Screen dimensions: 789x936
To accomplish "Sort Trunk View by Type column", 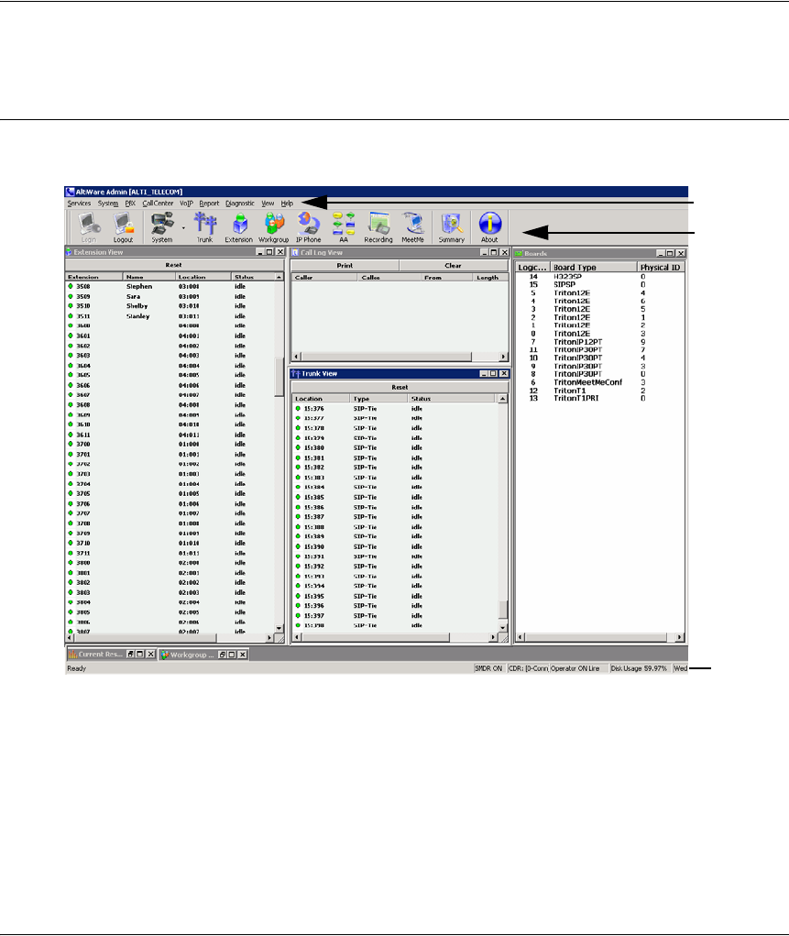I will click(379, 399).
